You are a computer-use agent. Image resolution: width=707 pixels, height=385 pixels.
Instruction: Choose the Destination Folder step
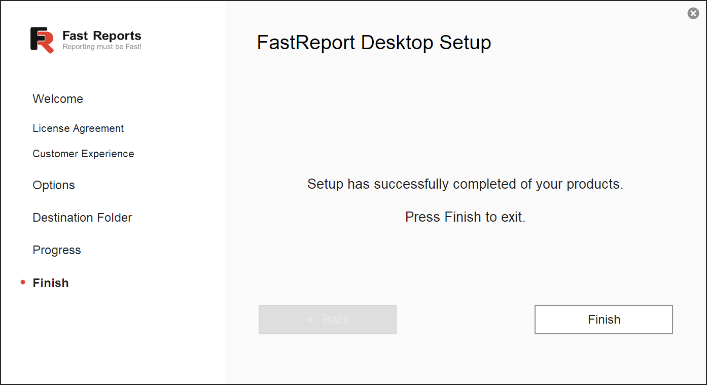[82, 218]
